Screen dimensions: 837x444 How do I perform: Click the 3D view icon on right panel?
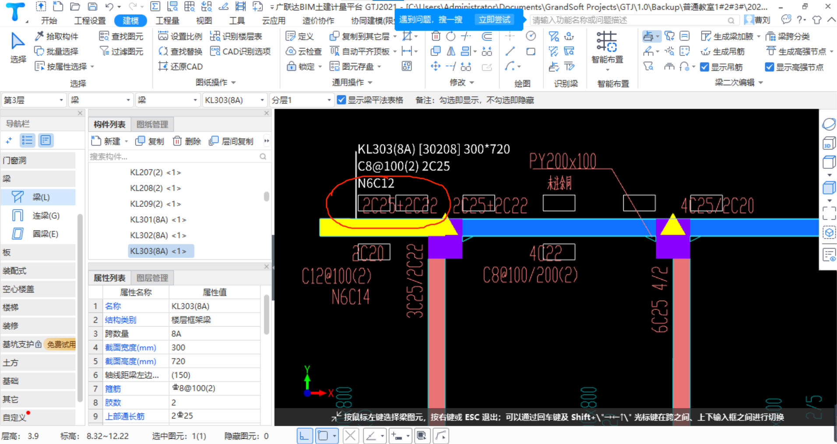coord(829,143)
